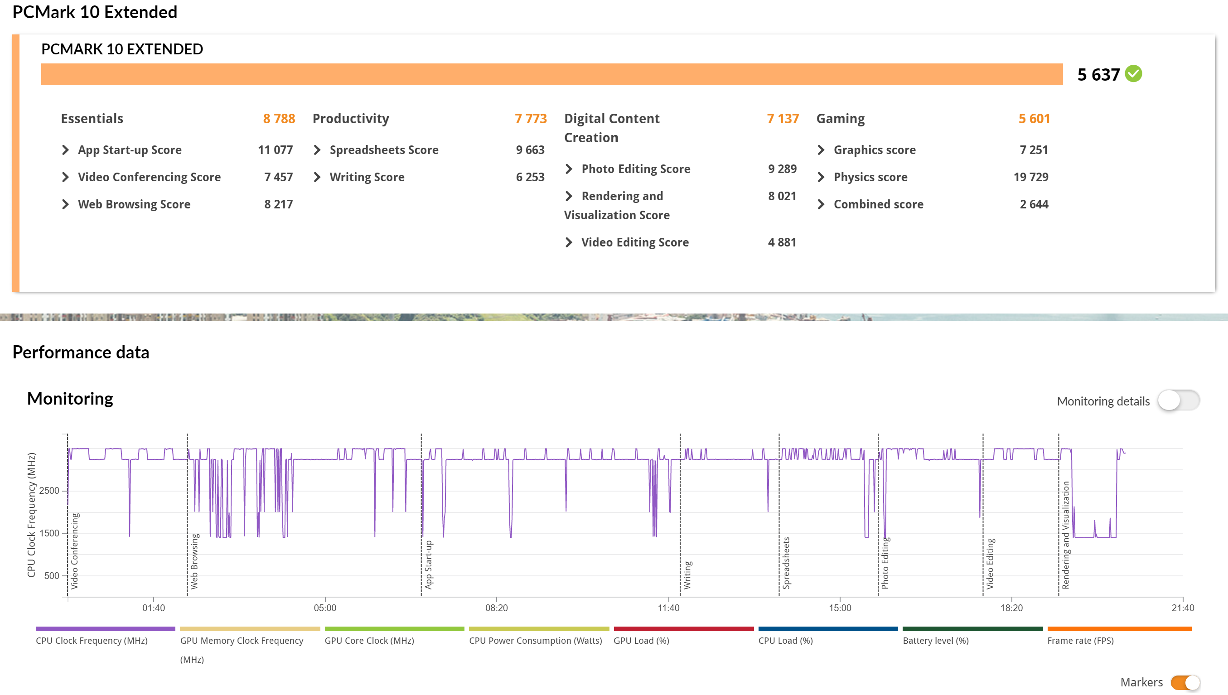
Task: Click the green validation checkmark icon
Action: (1133, 74)
